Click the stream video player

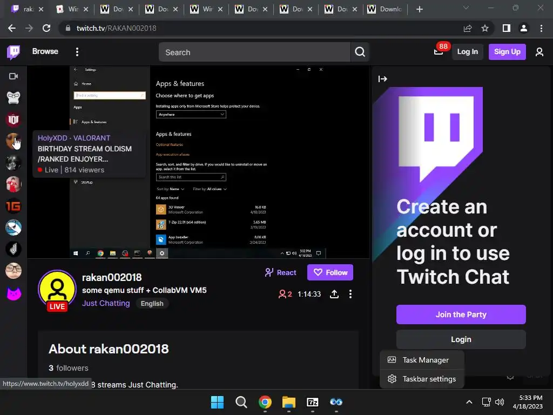click(x=198, y=162)
